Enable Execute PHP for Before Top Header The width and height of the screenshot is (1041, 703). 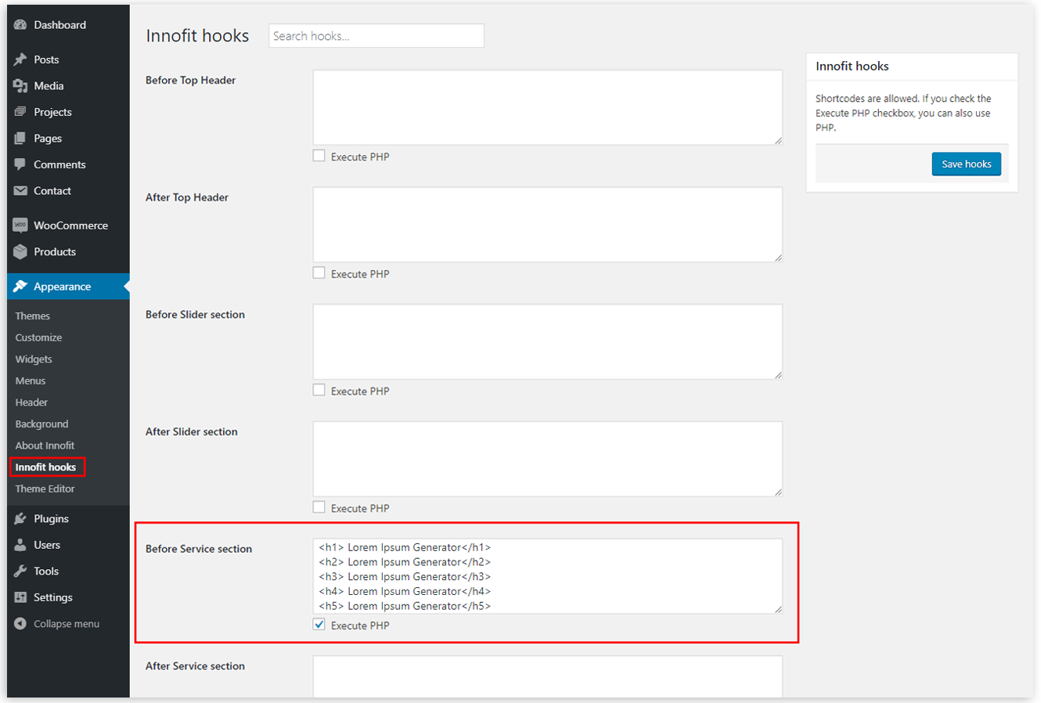pos(319,156)
